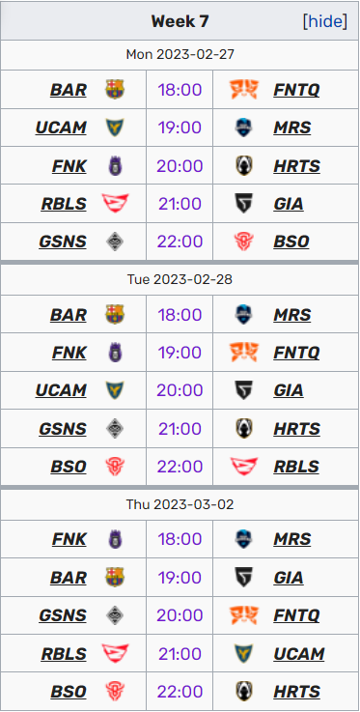The width and height of the screenshot is (360, 712).
Task: Click the Giants logo in Thursday's 19:00 match
Action: pos(244,578)
